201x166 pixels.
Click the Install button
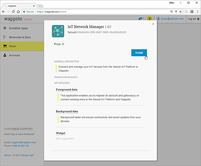coord(139,53)
